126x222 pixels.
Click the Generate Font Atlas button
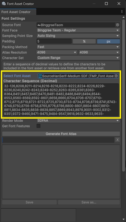tap(61, 134)
